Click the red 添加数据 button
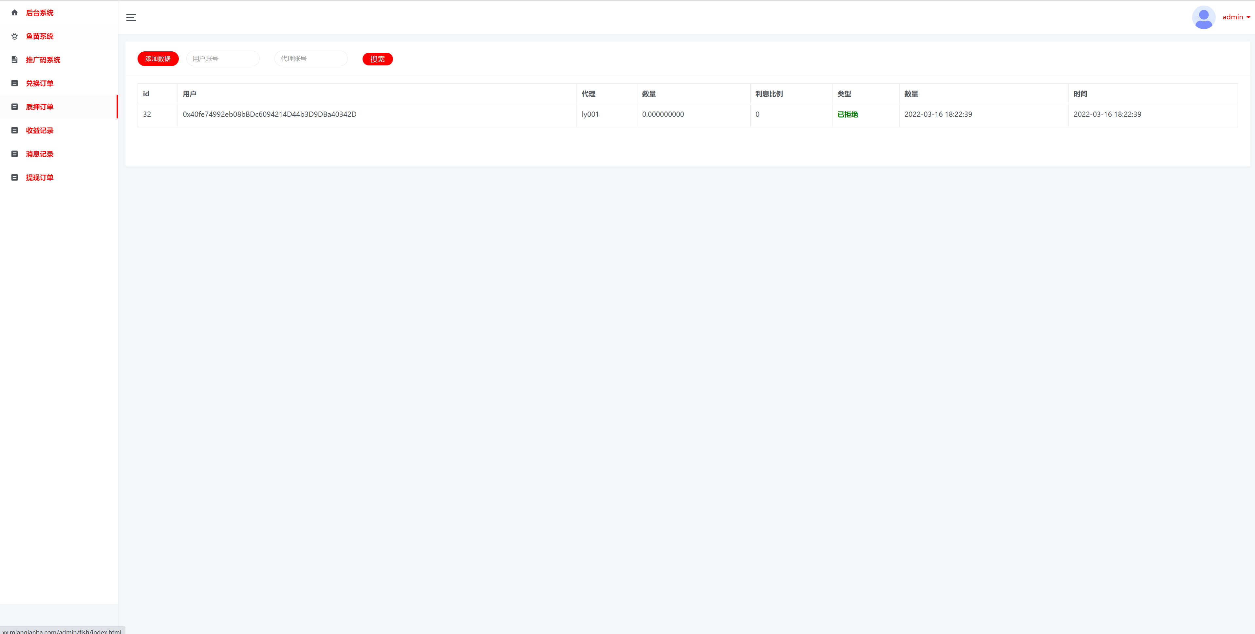The image size is (1255, 634). 158,58
